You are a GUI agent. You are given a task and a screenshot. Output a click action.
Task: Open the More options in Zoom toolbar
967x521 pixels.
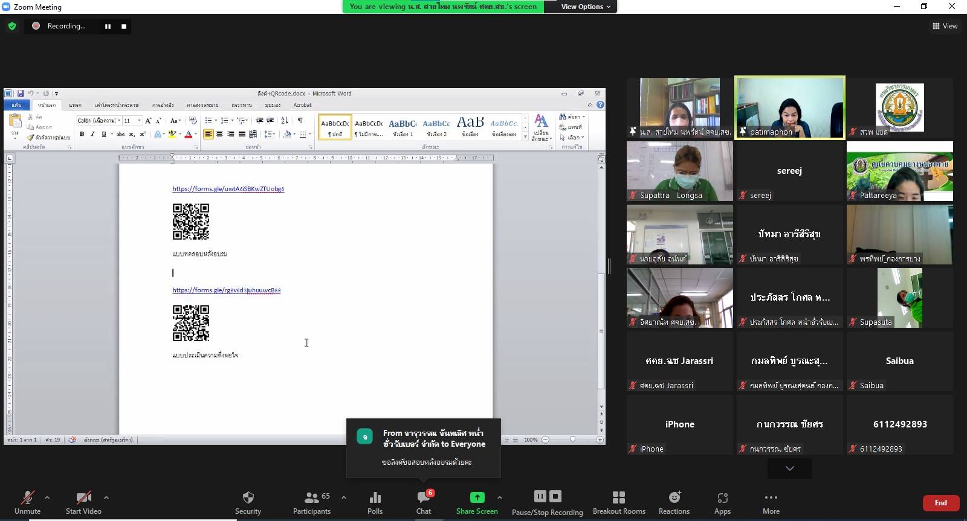[771, 503]
